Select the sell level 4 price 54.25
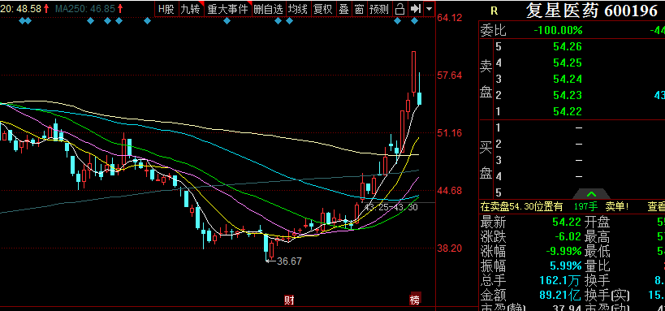The height and width of the screenshot is (311, 665). point(567,63)
